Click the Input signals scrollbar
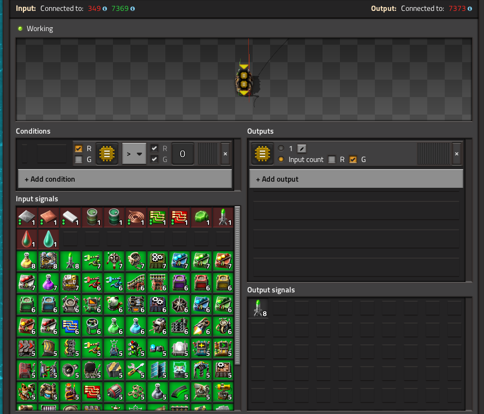 point(237,286)
